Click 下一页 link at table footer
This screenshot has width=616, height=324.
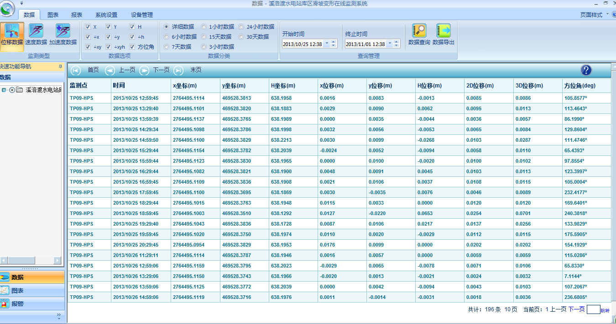click(576, 309)
